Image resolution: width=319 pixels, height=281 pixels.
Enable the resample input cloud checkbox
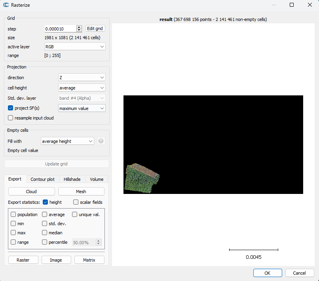[11, 118]
